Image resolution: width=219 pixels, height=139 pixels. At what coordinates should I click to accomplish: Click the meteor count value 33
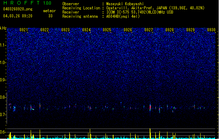[x=50, y=16]
